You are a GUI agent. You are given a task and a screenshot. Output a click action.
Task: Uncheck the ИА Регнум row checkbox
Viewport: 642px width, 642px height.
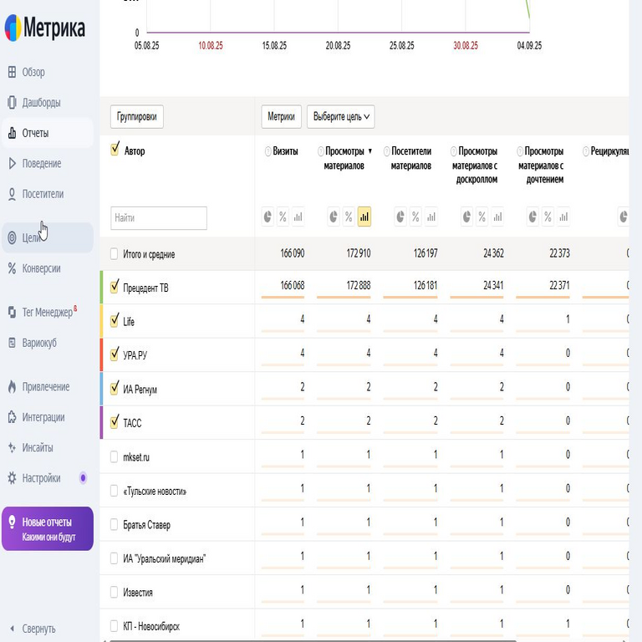(x=115, y=388)
